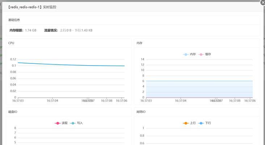Screen dimensions: 265x145
Task: Click the 内存 chart panel title
Action: [139, 43]
